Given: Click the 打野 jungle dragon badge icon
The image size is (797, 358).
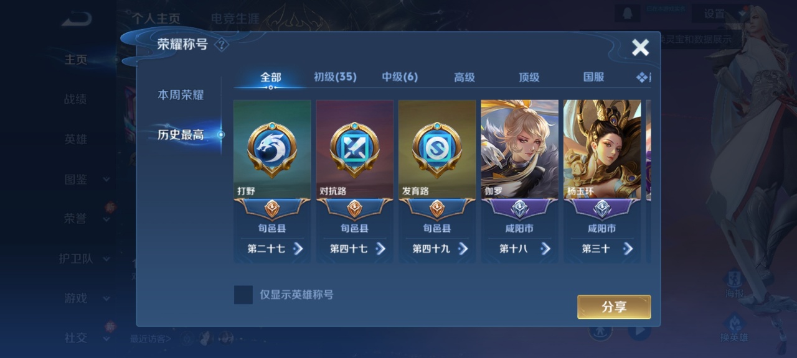Looking at the screenshot, I should [x=272, y=150].
